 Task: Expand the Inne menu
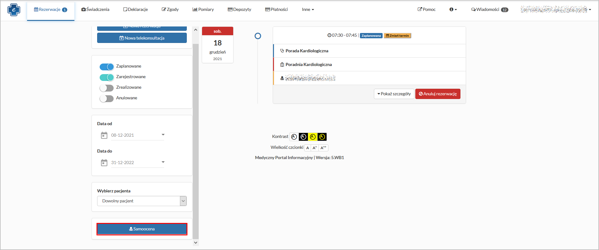tap(308, 10)
